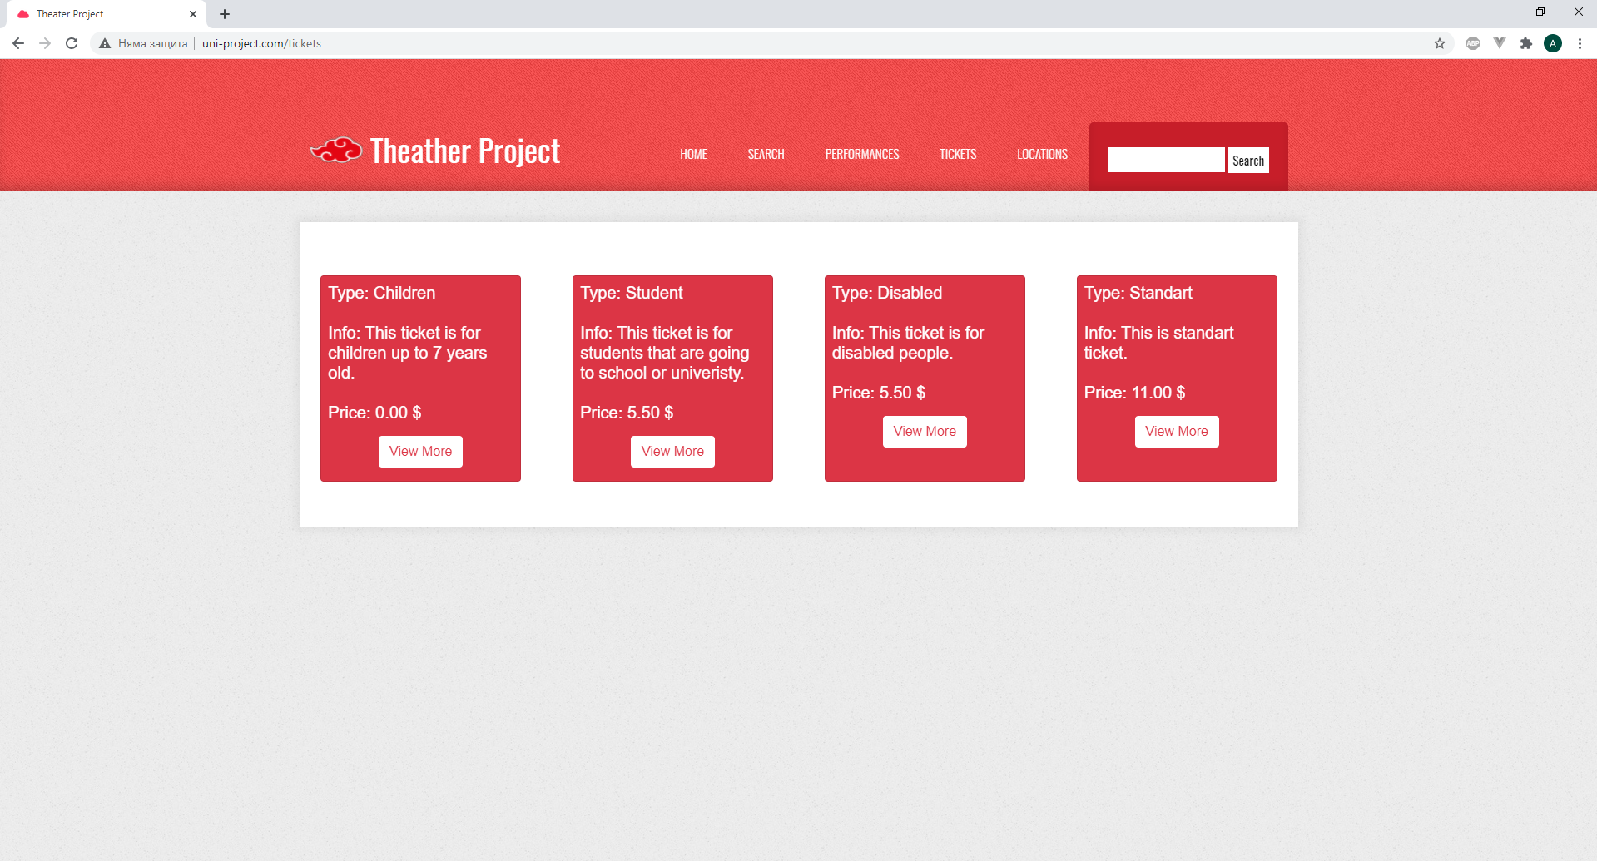View More on Standart ticket
1597x861 pixels.
1177,432
